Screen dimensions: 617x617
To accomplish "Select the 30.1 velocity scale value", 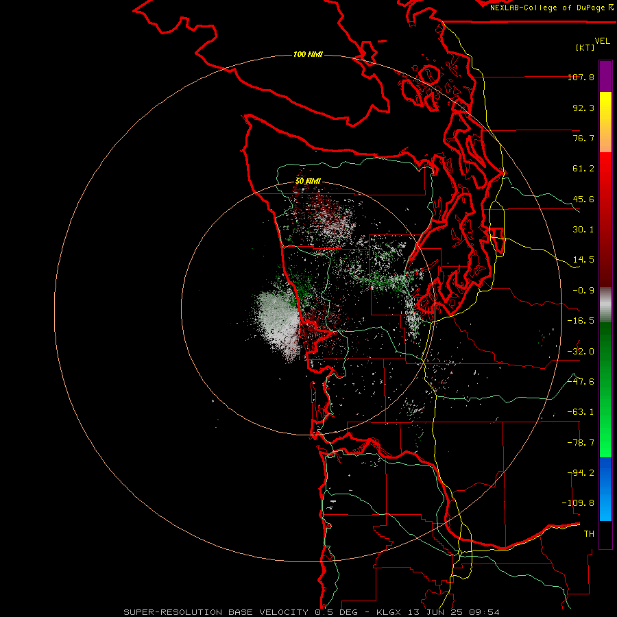I will [x=583, y=230].
